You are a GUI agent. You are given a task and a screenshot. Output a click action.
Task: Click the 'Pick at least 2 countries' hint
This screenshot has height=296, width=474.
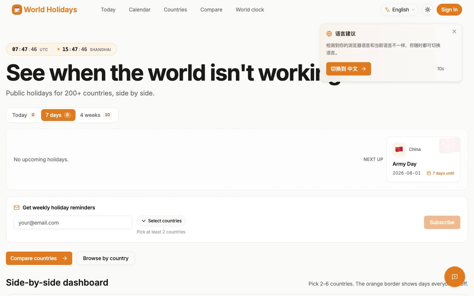coord(161,232)
